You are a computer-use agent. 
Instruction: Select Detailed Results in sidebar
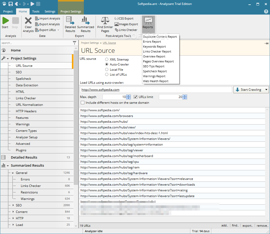pos(37,157)
